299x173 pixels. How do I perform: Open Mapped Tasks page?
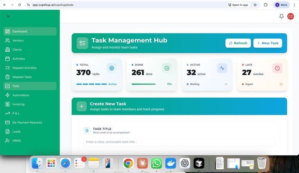click(30, 77)
